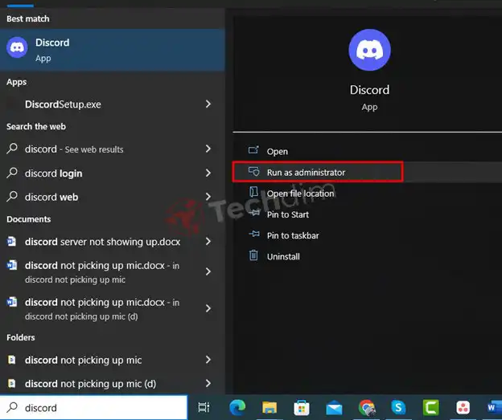Open Google Chrome from the taskbar
This screenshot has width=502, height=420.
(367, 408)
